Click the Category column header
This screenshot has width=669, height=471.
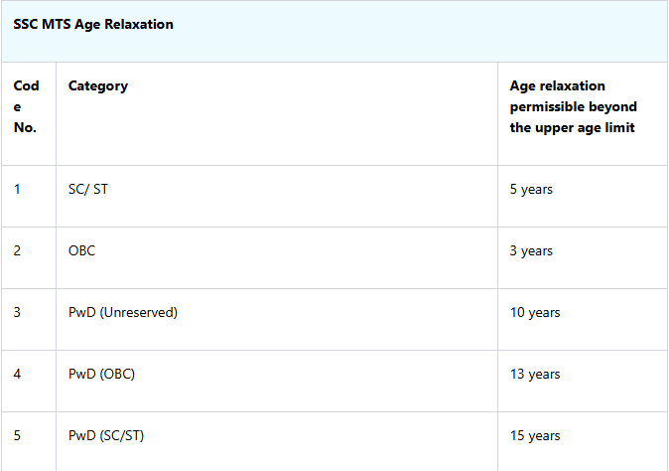tap(98, 85)
